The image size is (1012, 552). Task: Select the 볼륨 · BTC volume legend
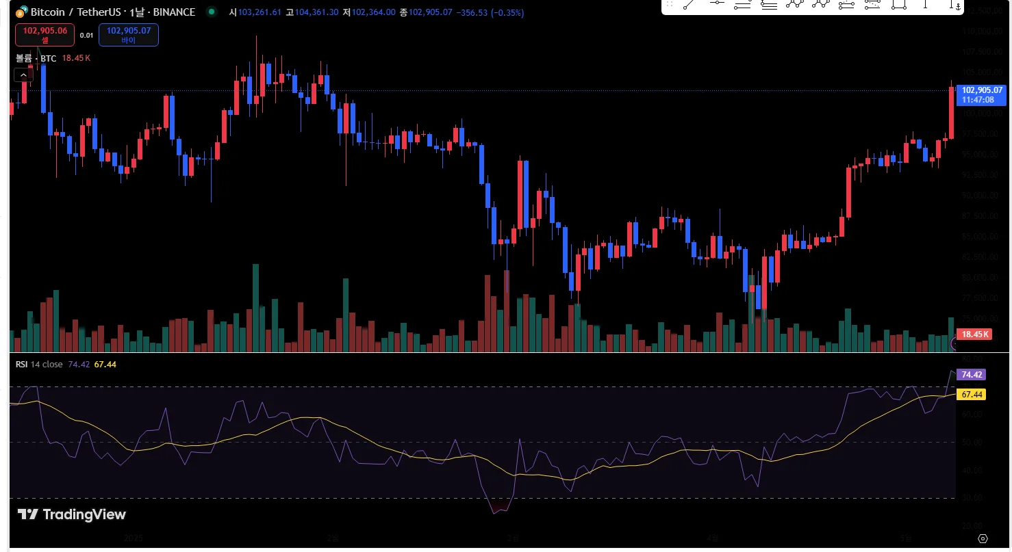(36, 58)
